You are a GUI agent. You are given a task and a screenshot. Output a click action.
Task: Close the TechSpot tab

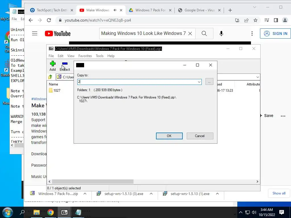click(x=72, y=11)
